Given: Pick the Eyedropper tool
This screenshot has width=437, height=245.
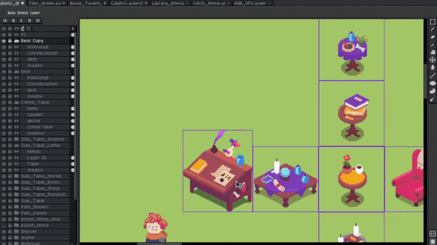Looking at the screenshot, I should click(x=432, y=44).
